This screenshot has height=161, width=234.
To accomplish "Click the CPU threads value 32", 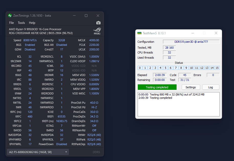I will (x=169, y=52).
